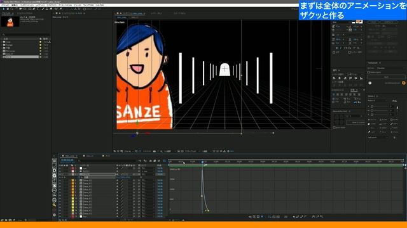Open the Project panel menu icon
The width and height of the screenshot is (407, 228).
coord(13,13)
